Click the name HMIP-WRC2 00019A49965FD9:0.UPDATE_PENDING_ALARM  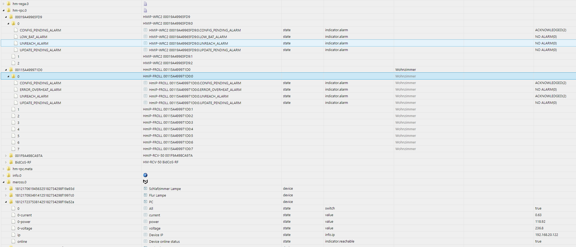click(195, 50)
